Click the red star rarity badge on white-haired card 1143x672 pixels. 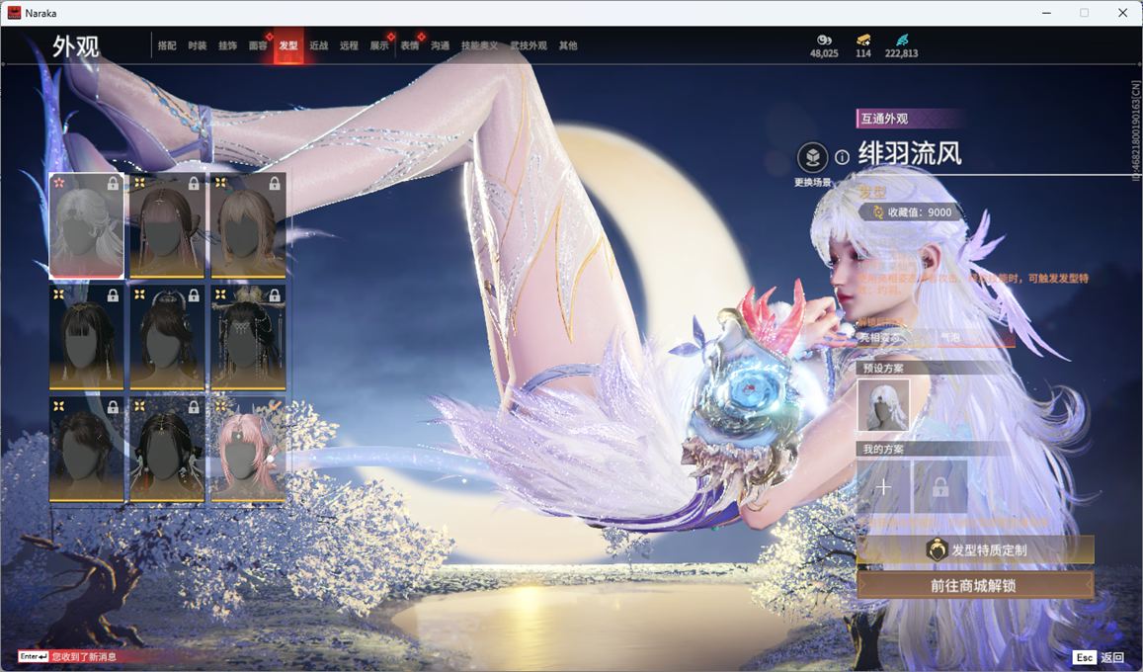(x=58, y=182)
